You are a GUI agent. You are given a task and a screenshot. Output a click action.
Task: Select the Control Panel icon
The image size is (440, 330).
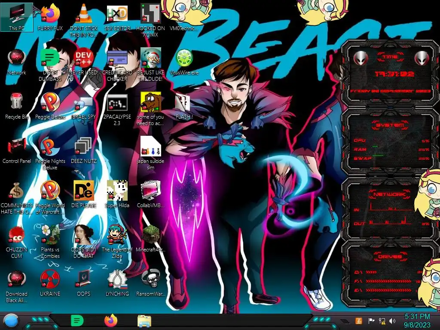coord(17,150)
